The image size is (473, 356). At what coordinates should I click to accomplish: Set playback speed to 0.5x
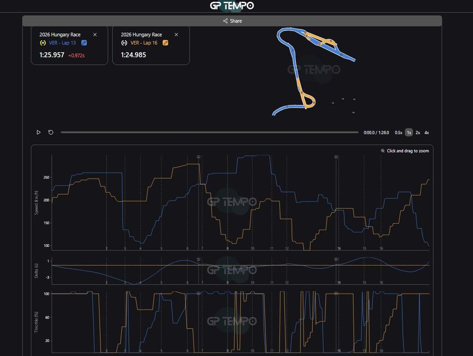pos(399,133)
